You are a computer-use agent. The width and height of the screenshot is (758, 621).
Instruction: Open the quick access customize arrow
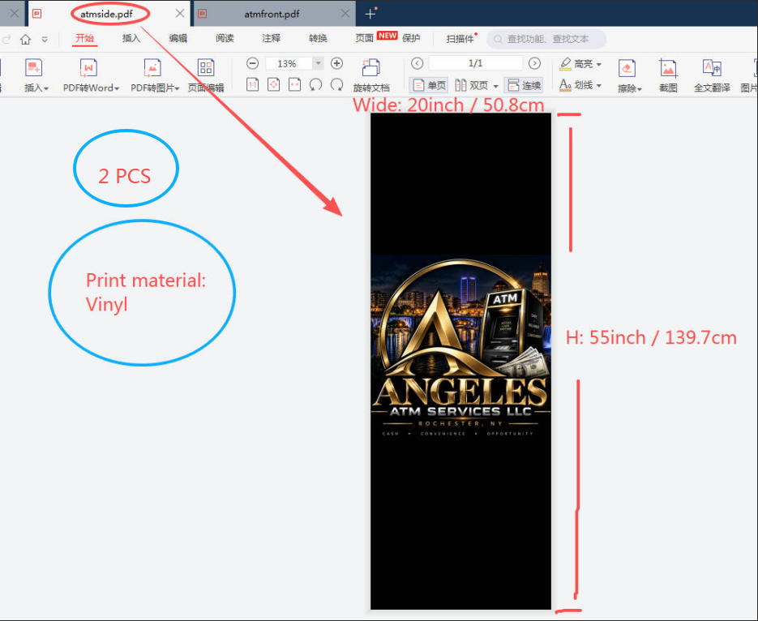[45, 39]
